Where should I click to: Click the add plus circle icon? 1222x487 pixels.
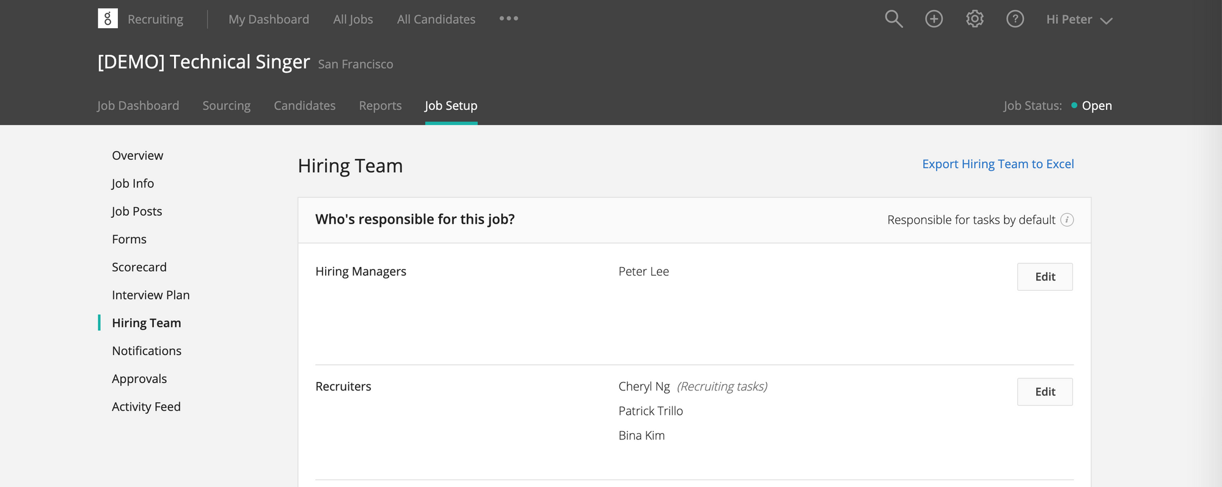934,19
